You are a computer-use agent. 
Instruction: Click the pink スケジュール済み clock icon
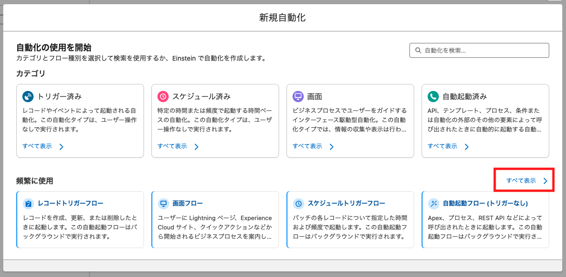tap(163, 97)
